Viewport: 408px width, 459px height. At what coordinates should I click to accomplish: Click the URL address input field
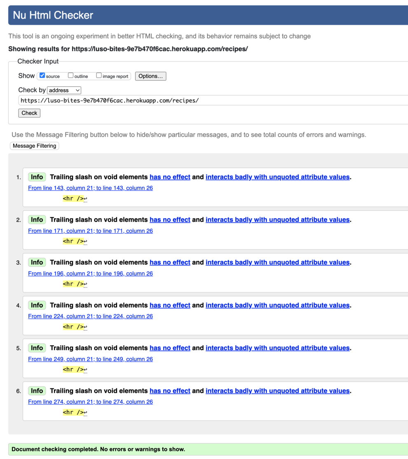[165, 100]
